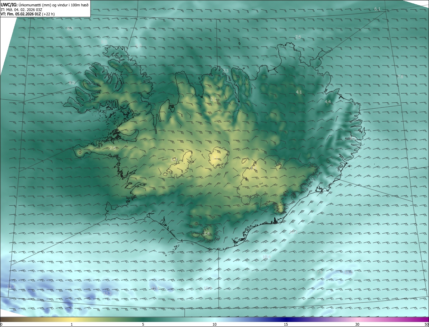Click the map value "7.8"
429x327 pixels.
point(400,77)
